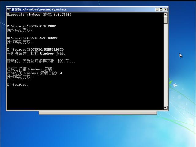
Task: Click the cmd.exe title bar text
Action: [x=39, y=9]
